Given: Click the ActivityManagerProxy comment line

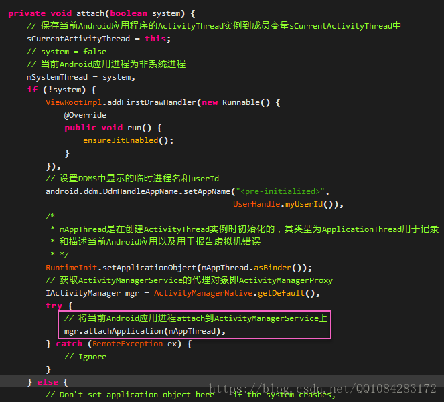Looking at the screenshot, I should coord(189,280).
